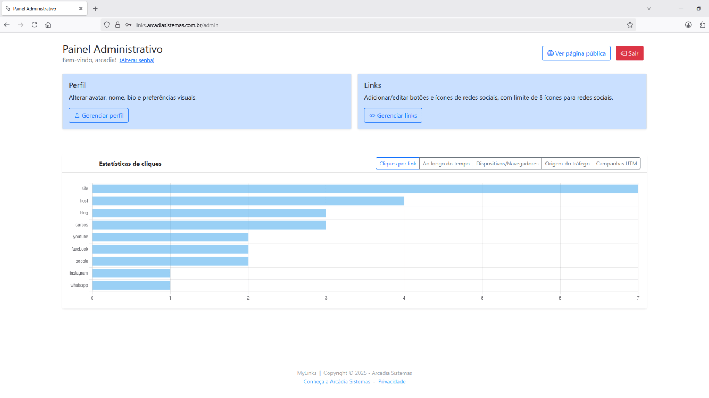Click the saved password key icon
Viewport: 709px width, 398px height.
[128, 25]
